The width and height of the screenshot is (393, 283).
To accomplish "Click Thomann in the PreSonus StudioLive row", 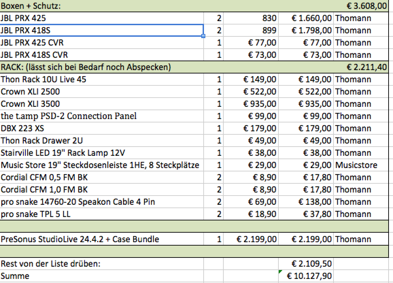I will coord(361,239).
